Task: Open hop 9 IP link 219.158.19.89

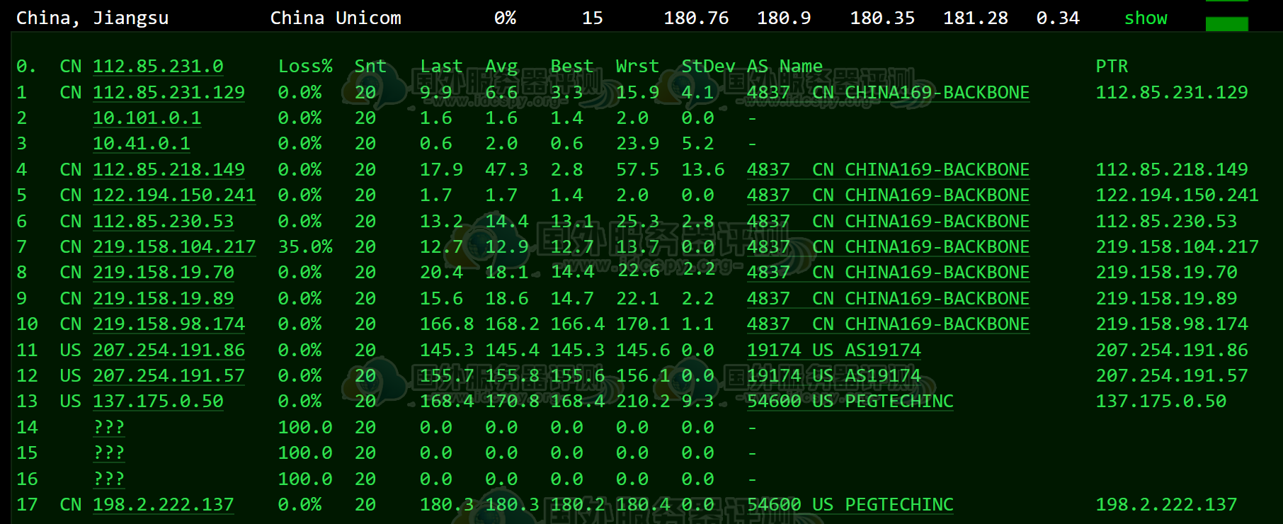Action: point(163,299)
